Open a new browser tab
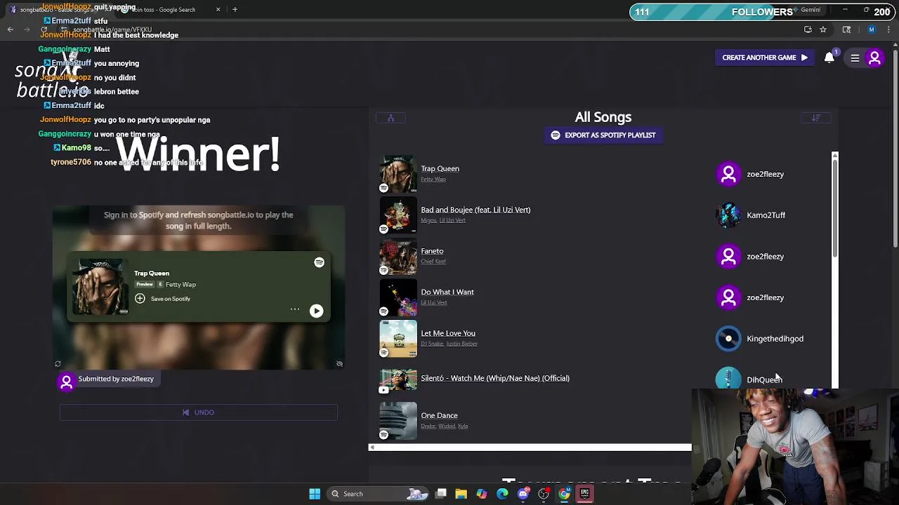The image size is (899, 505). pos(235,10)
